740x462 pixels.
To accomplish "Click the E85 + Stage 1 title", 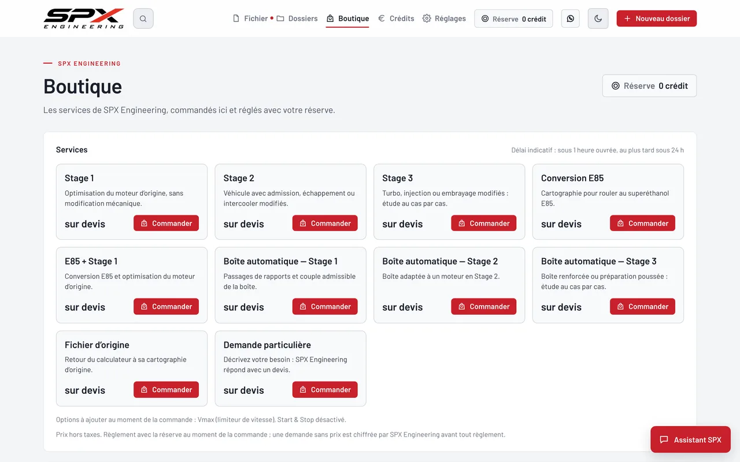I will coord(91,262).
